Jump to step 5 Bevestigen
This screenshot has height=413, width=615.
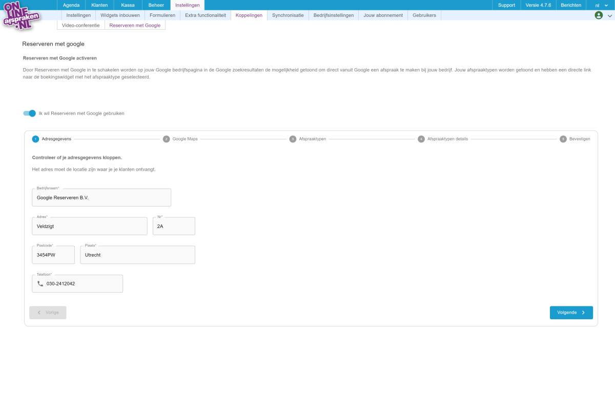pyautogui.click(x=575, y=139)
